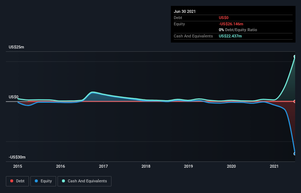Image resolution: width=301 pixels, height=193 pixels.
Task: Click the blue Equity data point marker
Action: [295, 154]
